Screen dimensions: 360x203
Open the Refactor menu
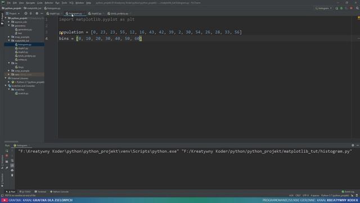[x=49, y=3]
